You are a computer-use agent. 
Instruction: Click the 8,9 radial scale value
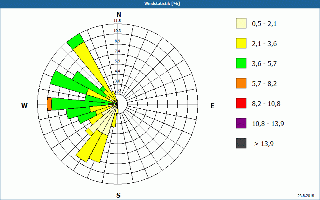click(117, 41)
